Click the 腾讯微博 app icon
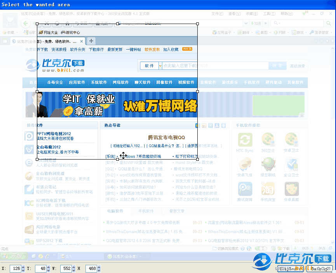 coord(245,189)
